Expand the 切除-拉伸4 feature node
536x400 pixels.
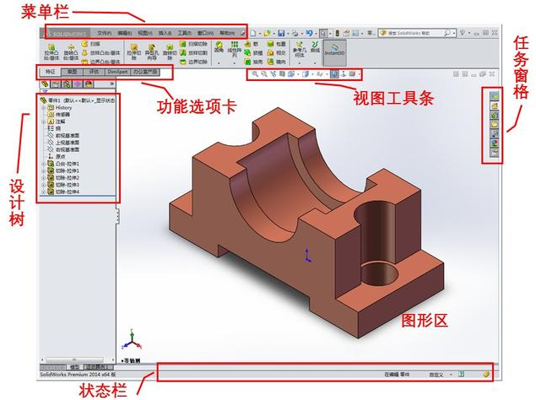[x=43, y=192]
